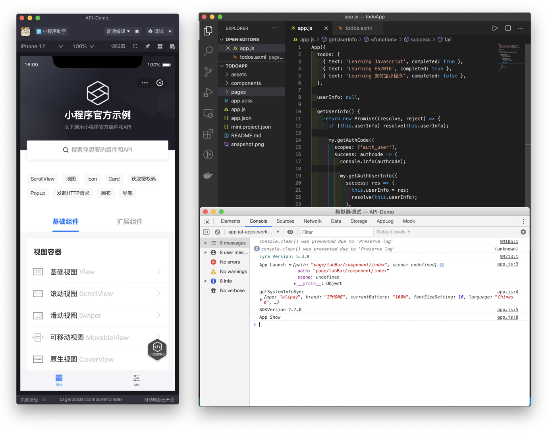This screenshot has width=550, height=433.
Task: Refresh the simulator with the reload icon
Action: pyautogui.click(x=135, y=46)
